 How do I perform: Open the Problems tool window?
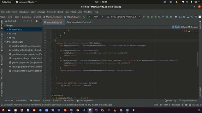[21, 100]
